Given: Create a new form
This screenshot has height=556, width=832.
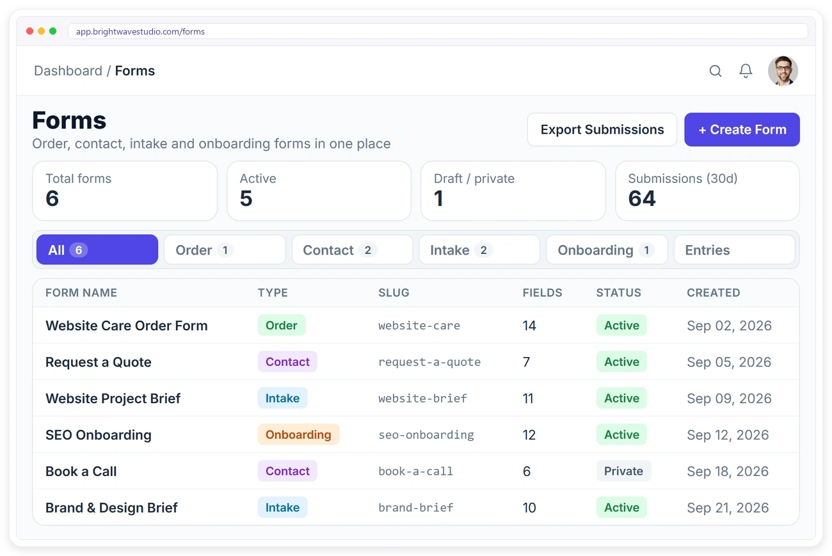Looking at the screenshot, I should tap(742, 129).
